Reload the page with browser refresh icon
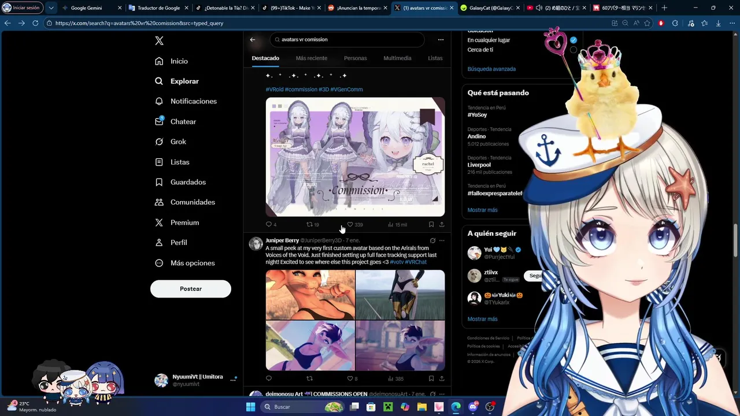 pos(35,23)
